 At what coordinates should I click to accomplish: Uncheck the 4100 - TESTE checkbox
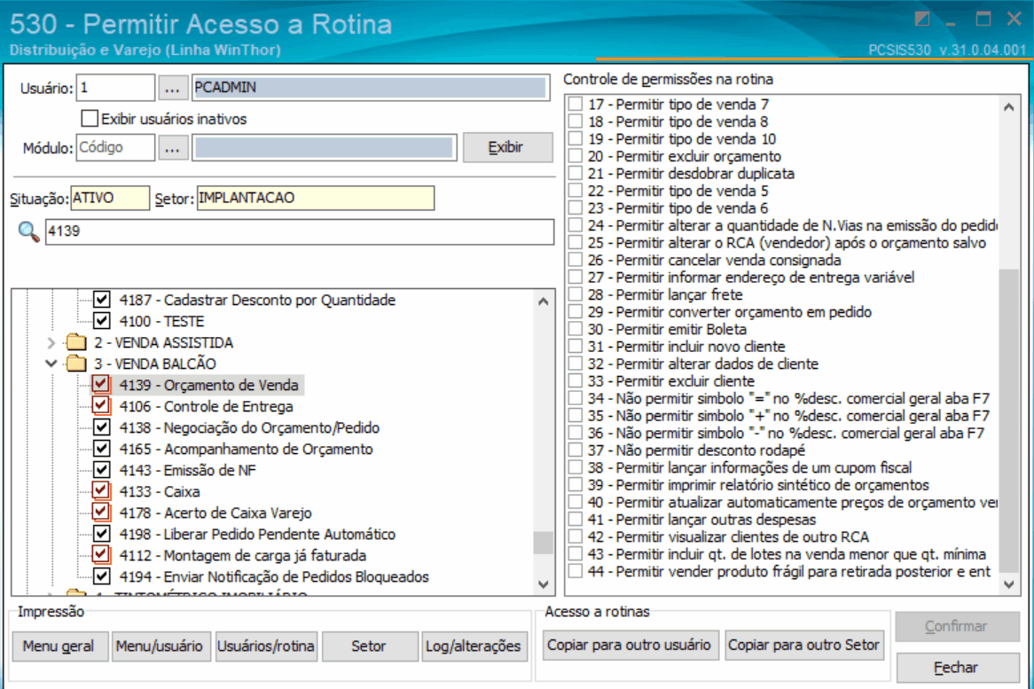[102, 321]
